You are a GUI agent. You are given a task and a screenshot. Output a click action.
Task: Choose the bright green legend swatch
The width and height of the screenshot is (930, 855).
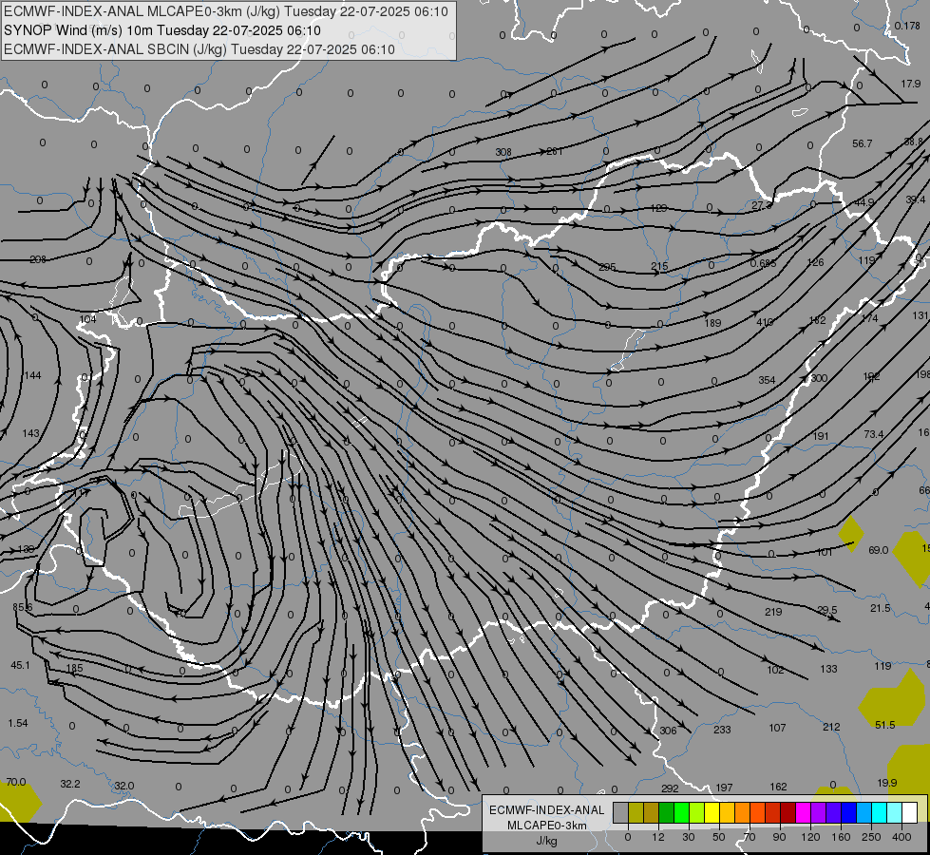[x=681, y=812]
